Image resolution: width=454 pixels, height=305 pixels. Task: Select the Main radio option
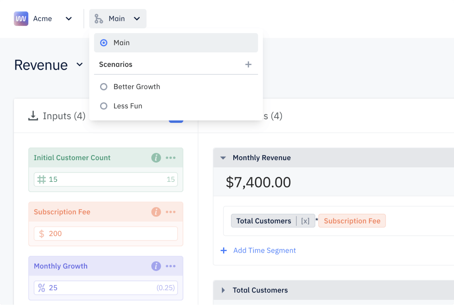point(104,43)
